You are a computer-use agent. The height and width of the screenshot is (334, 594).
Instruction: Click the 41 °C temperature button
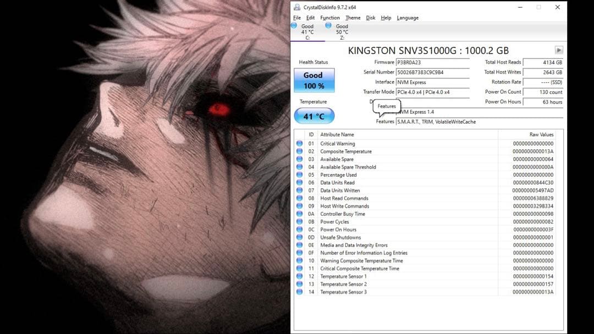[314, 116]
